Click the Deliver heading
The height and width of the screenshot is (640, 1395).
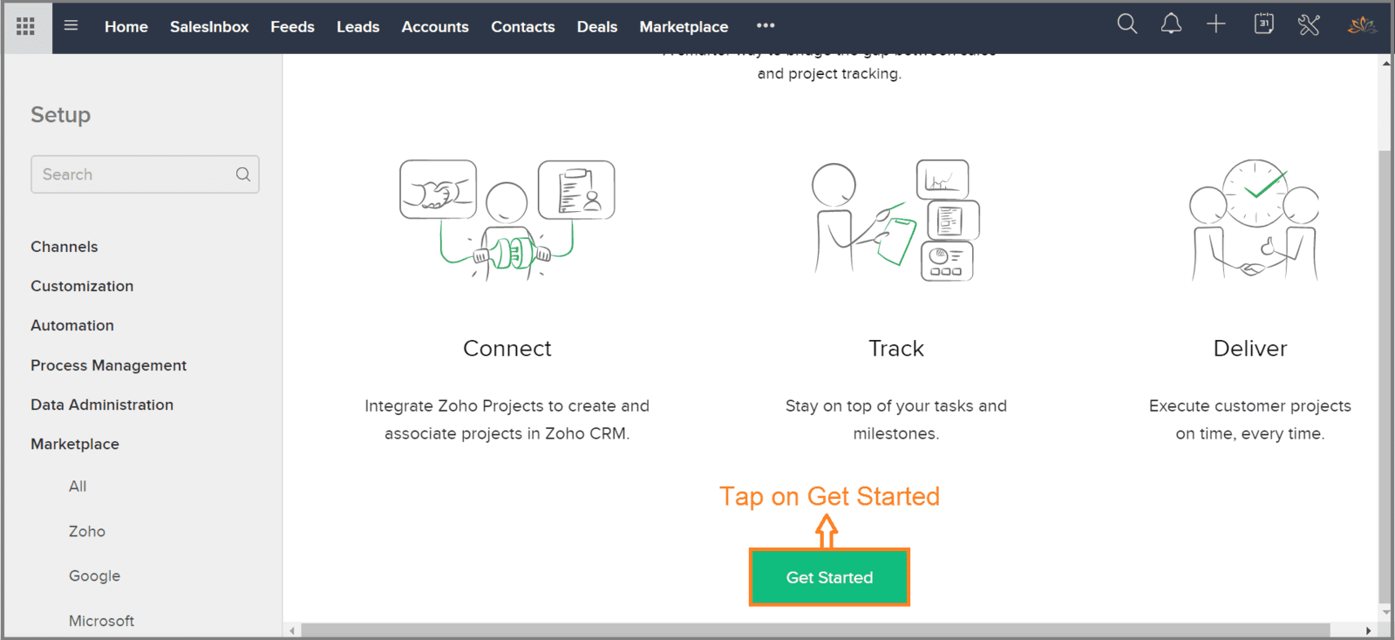tap(1250, 349)
